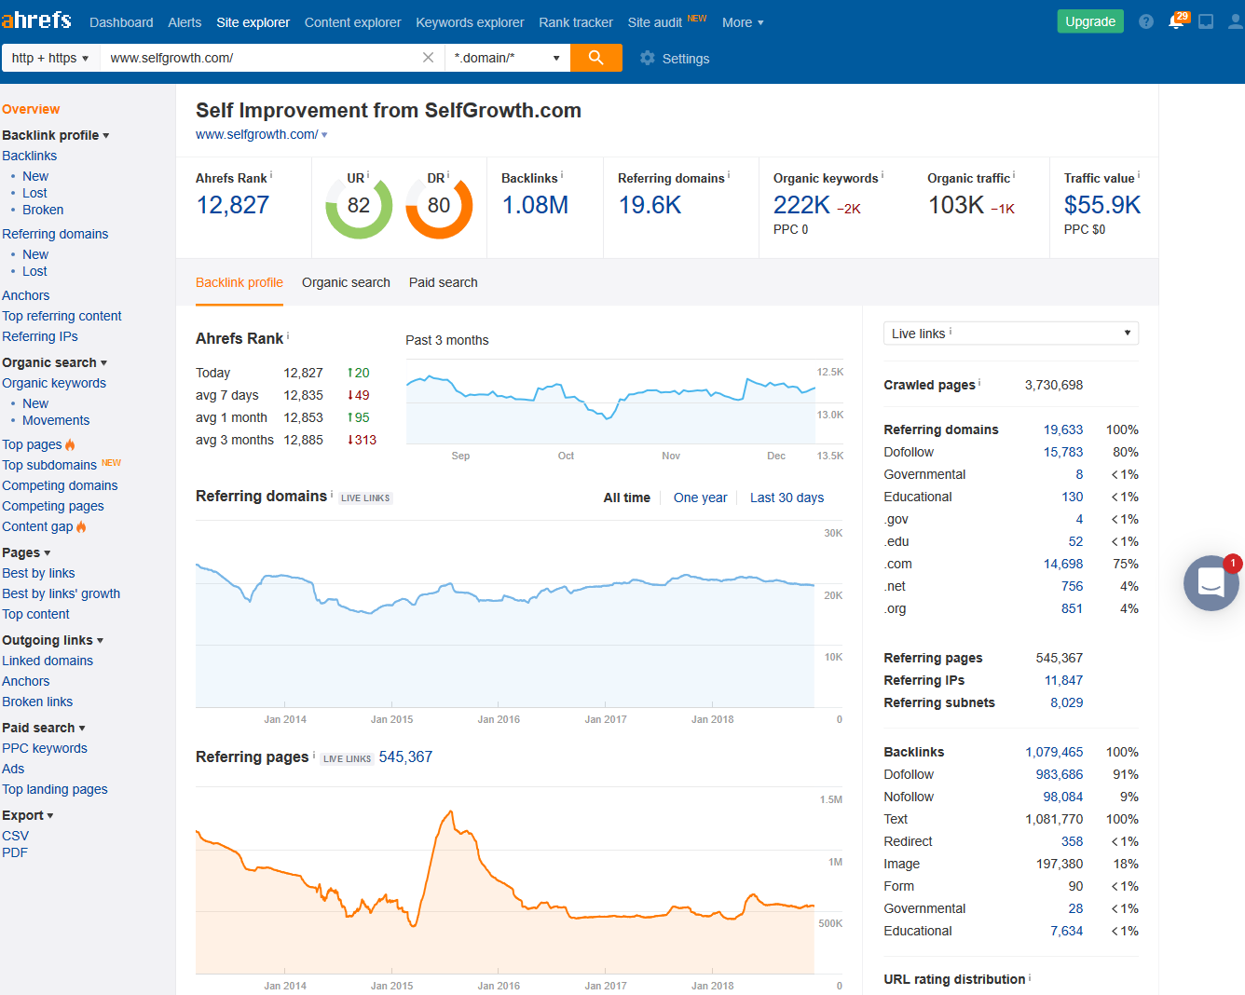Open the *.domain/* search mode dropdown
Screen dimensions: 1245x995
pyautogui.click(x=507, y=57)
